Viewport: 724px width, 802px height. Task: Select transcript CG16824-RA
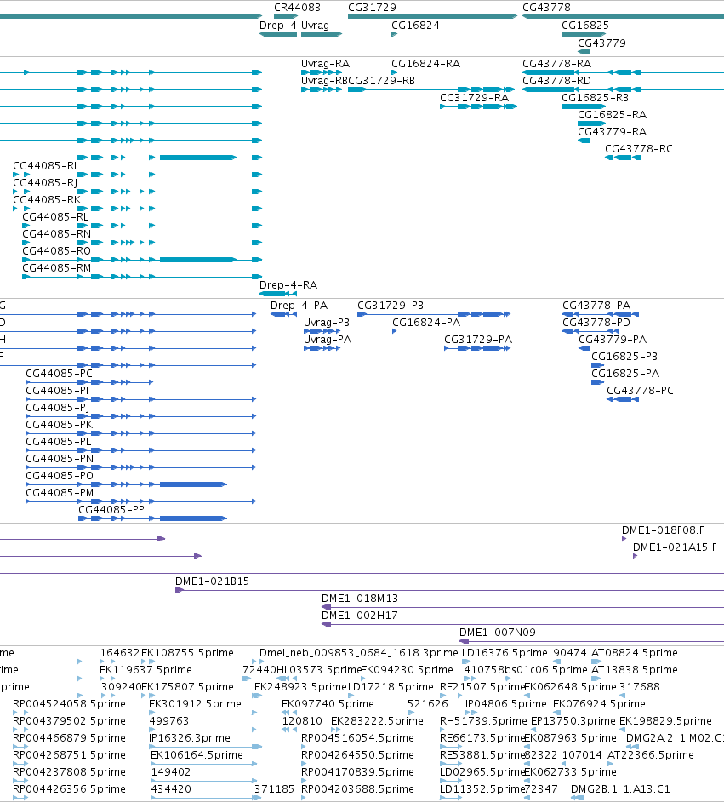425,64
